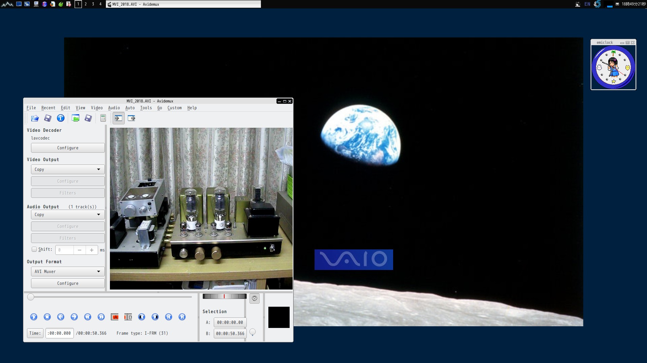
Task: Expand the Video Output Copy dropdown
Action: 68,170
